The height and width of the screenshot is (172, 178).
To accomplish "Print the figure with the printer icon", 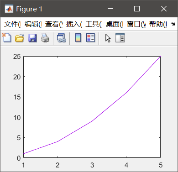I will (x=45, y=38).
